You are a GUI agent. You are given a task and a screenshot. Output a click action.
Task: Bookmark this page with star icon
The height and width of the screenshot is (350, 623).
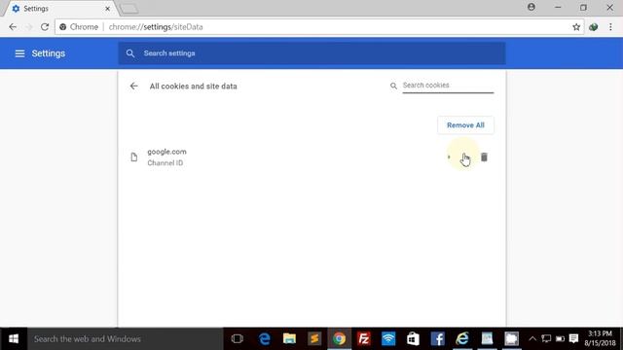pos(576,27)
